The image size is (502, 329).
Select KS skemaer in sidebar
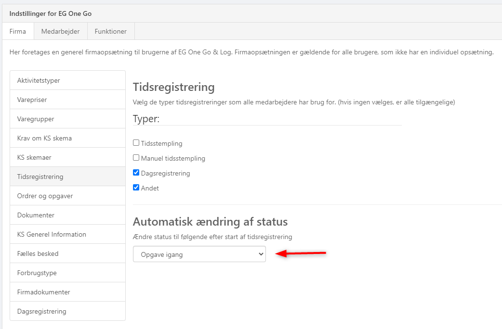coord(67,157)
